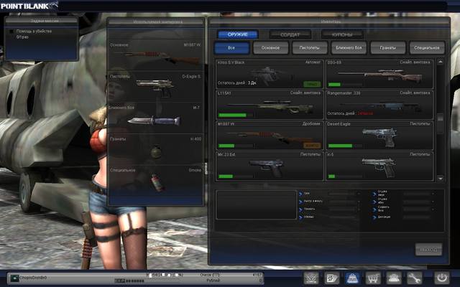Open the mission cards icon
The height and width of the screenshot is (287, 460).
tap(332, 278)
